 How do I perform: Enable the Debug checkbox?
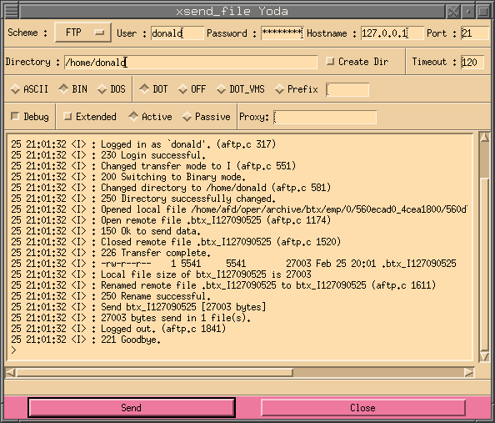pos(30,117)
